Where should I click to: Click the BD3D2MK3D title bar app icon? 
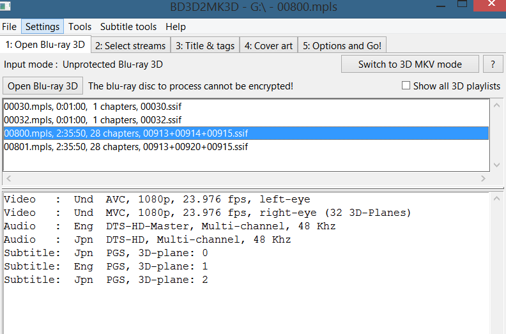pos(7,8)
